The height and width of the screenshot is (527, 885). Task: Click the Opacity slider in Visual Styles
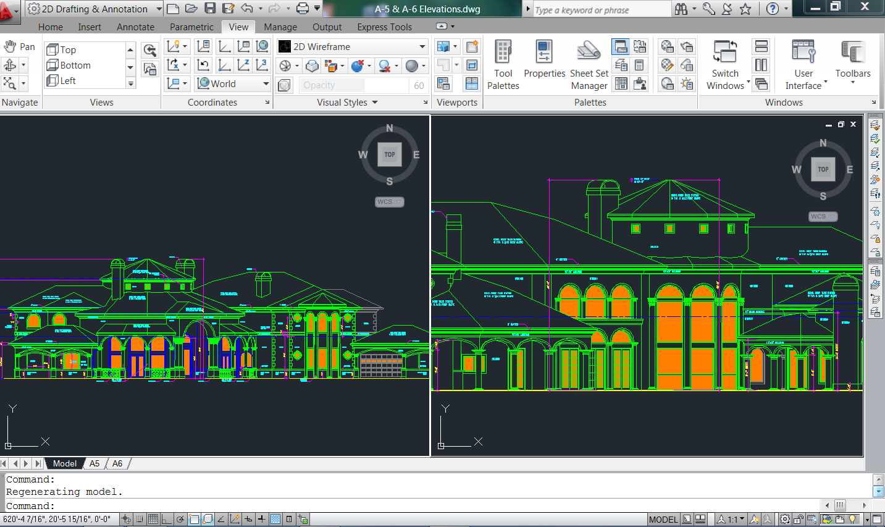point(333,85)
